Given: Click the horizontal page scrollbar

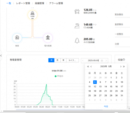Looking at the screenshot, I should coord(66,111).
